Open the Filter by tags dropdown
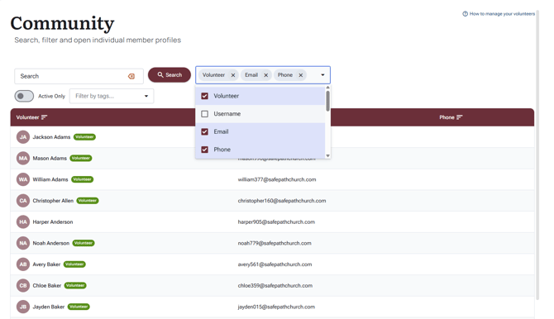Viewport: 554px width, 319px height. click(112, 96)
